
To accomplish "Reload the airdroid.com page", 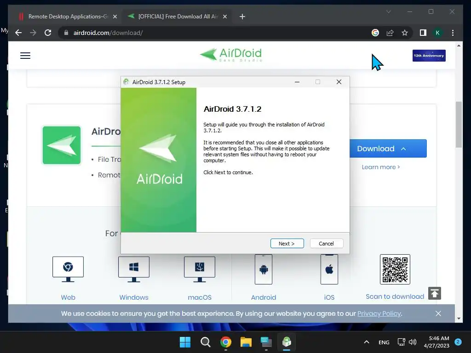I will tap(48, 33).
